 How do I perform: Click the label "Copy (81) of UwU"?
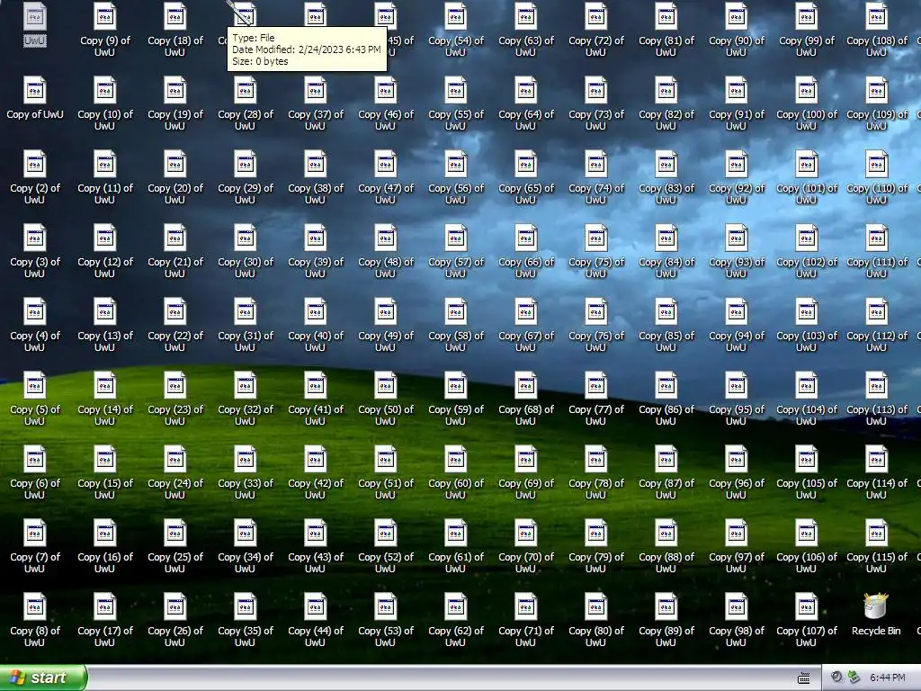point(666,47)
